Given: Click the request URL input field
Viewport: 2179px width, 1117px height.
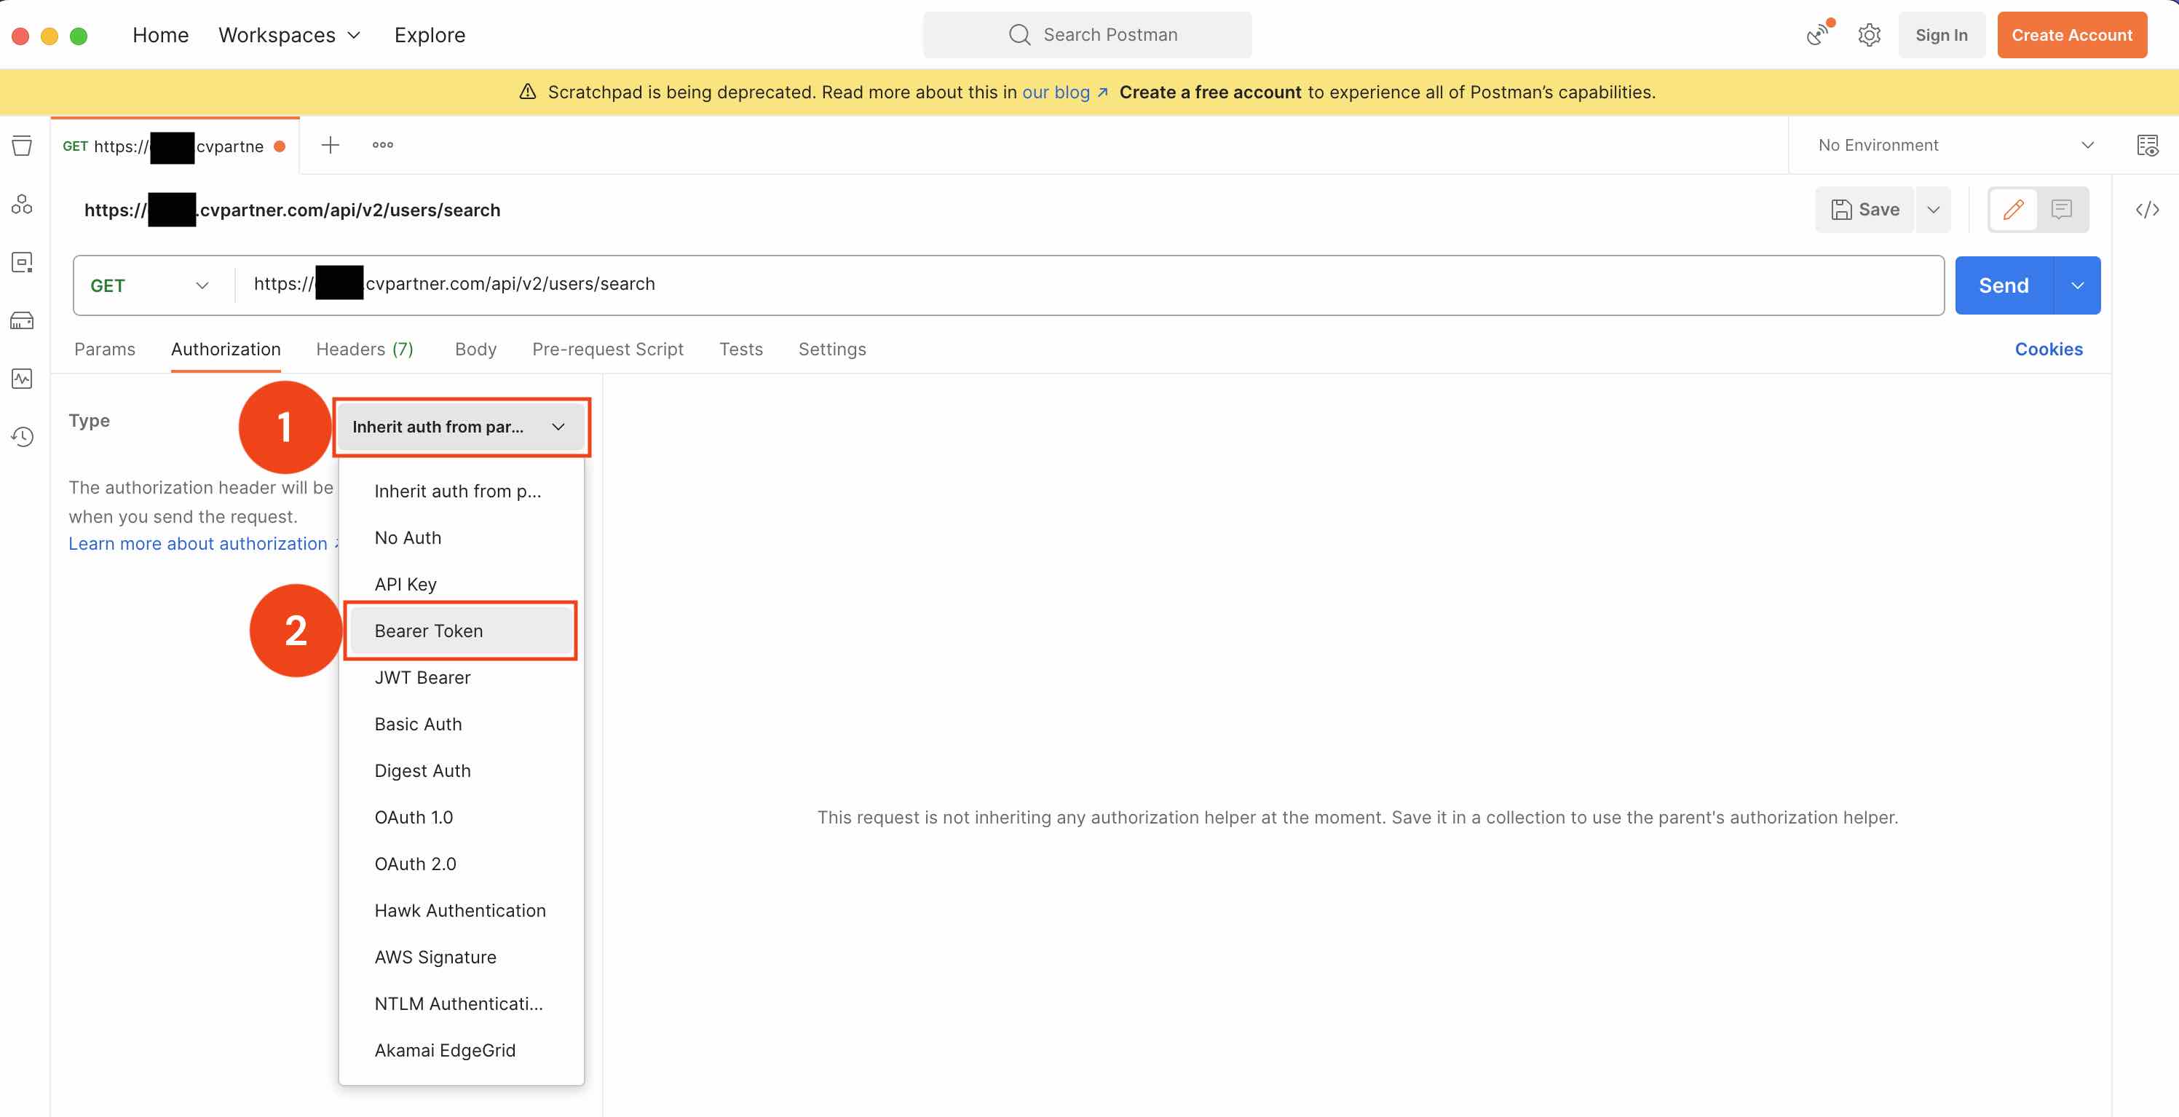Looking at the screenshot, I should [x=1088, y=284].
